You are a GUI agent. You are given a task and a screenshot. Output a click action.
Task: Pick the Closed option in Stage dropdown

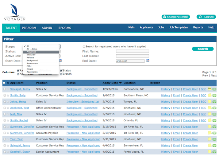tap(30, 69)
